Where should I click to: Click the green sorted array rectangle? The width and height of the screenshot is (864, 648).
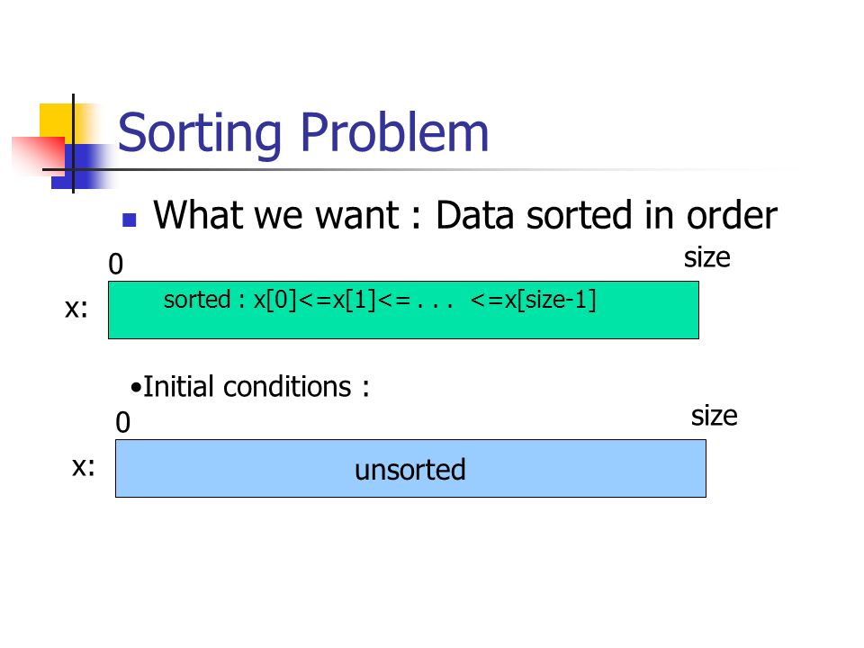click(x=403, y=310)
